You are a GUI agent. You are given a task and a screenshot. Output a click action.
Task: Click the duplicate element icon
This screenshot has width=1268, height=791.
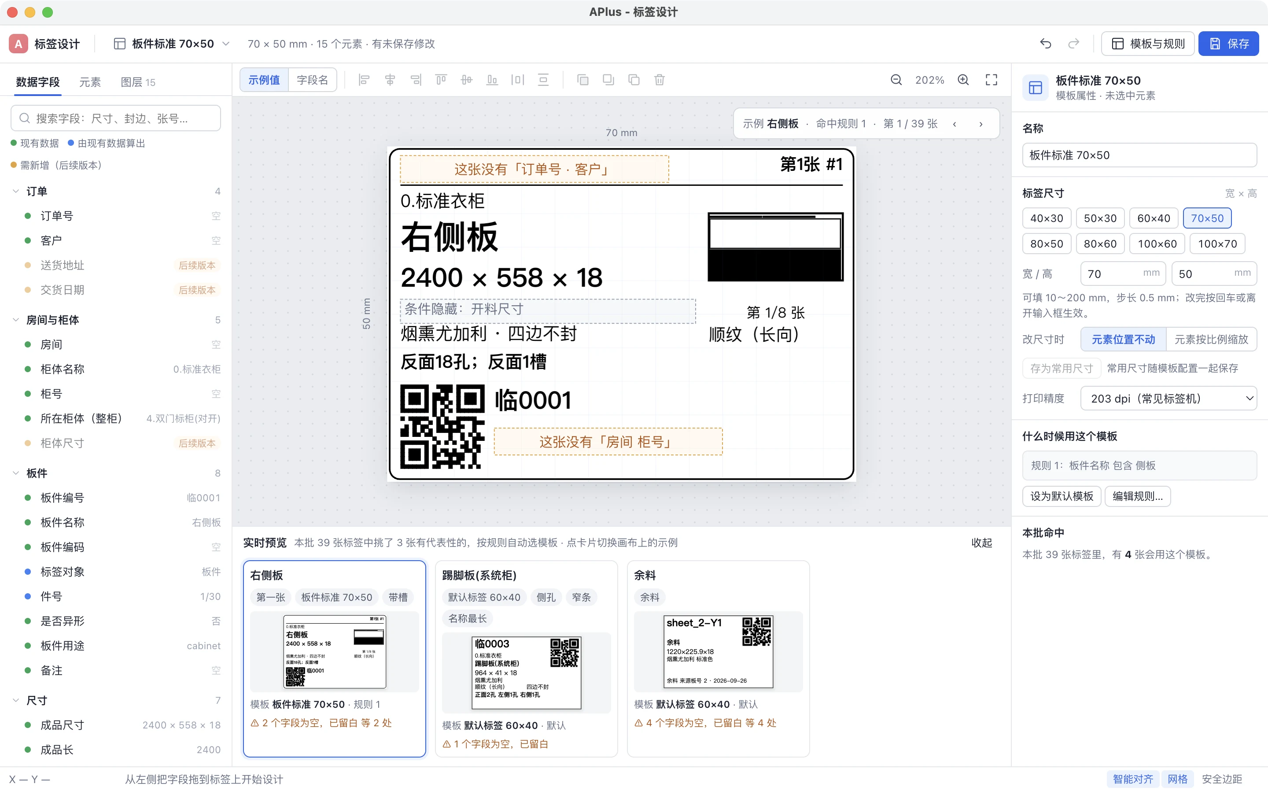tap(634, 80)
